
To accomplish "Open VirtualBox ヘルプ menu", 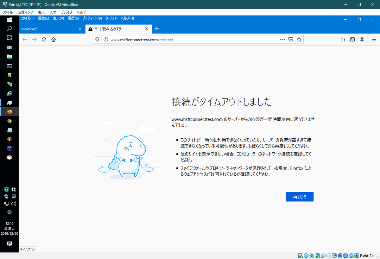I will tap(81, 12).
